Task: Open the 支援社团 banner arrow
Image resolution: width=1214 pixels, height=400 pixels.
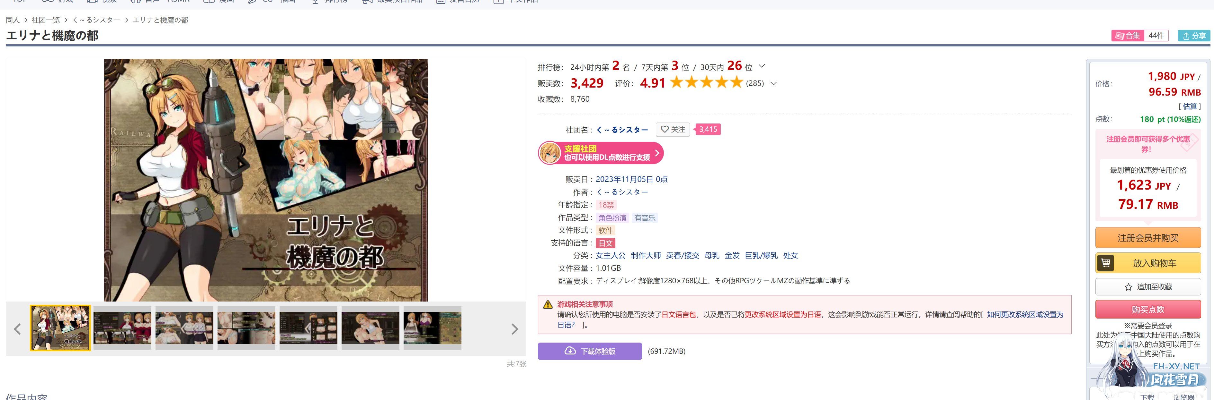Action: (x=657, y=153)
